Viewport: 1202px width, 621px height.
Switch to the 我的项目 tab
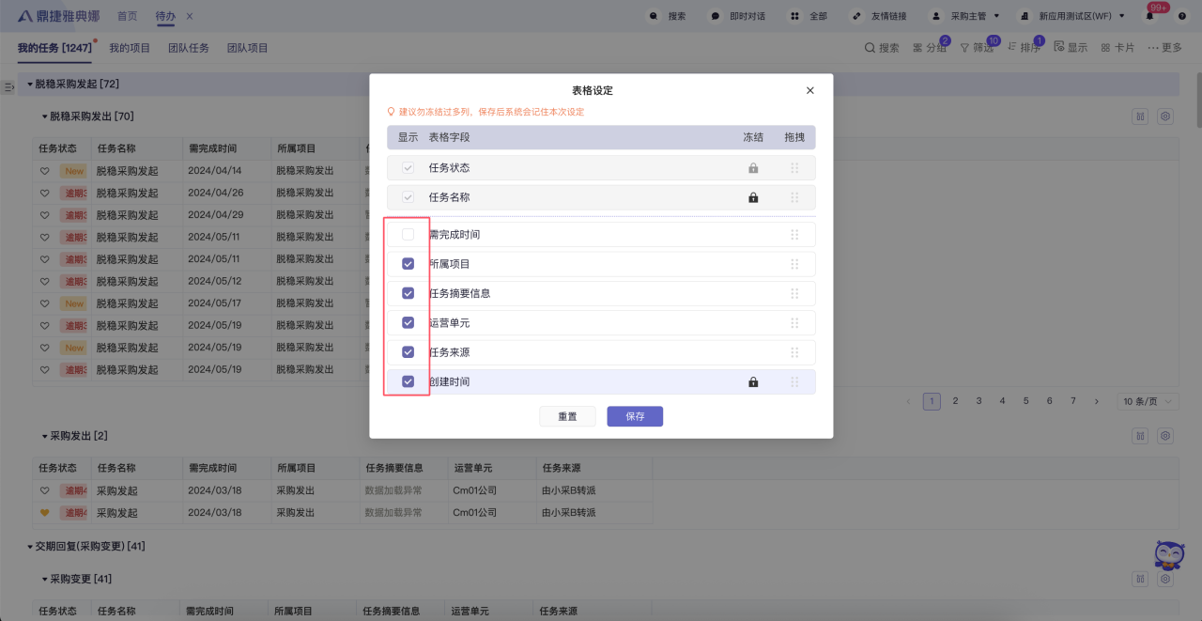click(130, 48)
